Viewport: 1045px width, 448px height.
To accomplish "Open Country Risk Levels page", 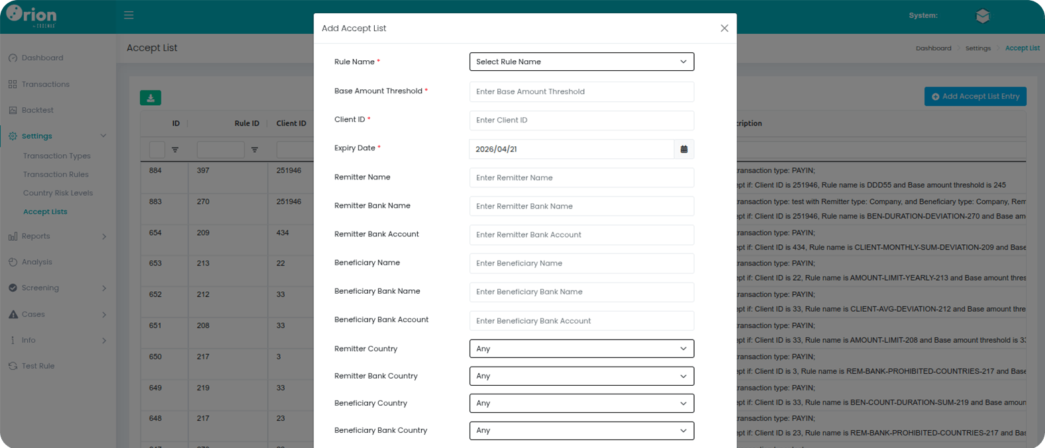I will click(x=58, y=193).
